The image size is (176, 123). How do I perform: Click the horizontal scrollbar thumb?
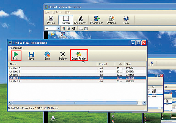pos(75,103)
